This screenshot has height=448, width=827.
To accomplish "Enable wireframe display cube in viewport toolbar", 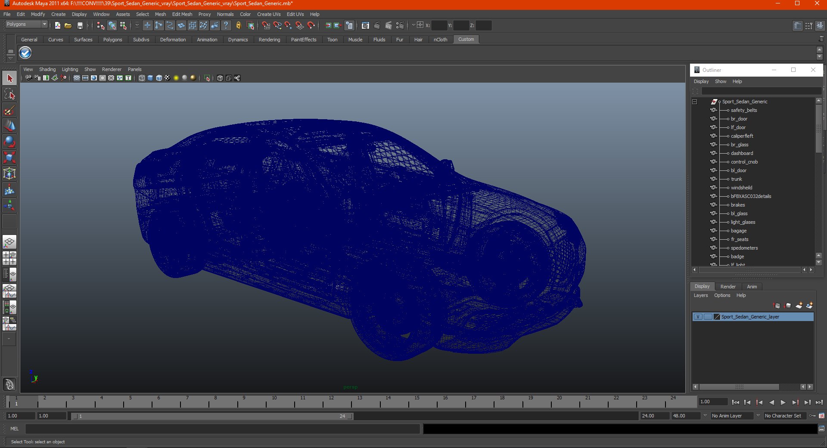I will click(x=142, y=78).
